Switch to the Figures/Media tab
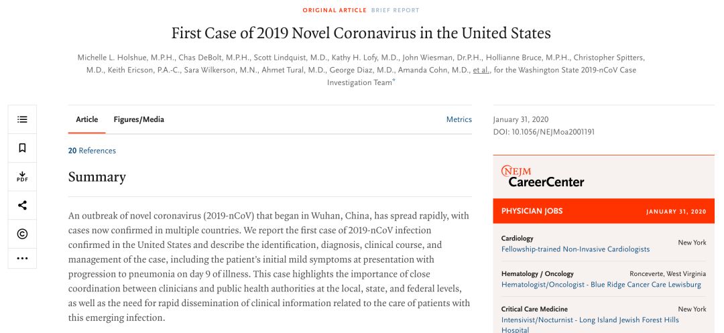Screen dimensions: 724x333 pos(139,119)
